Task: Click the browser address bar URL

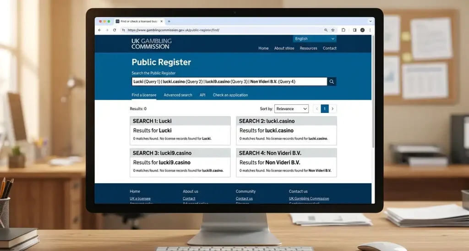Action: 174,30
